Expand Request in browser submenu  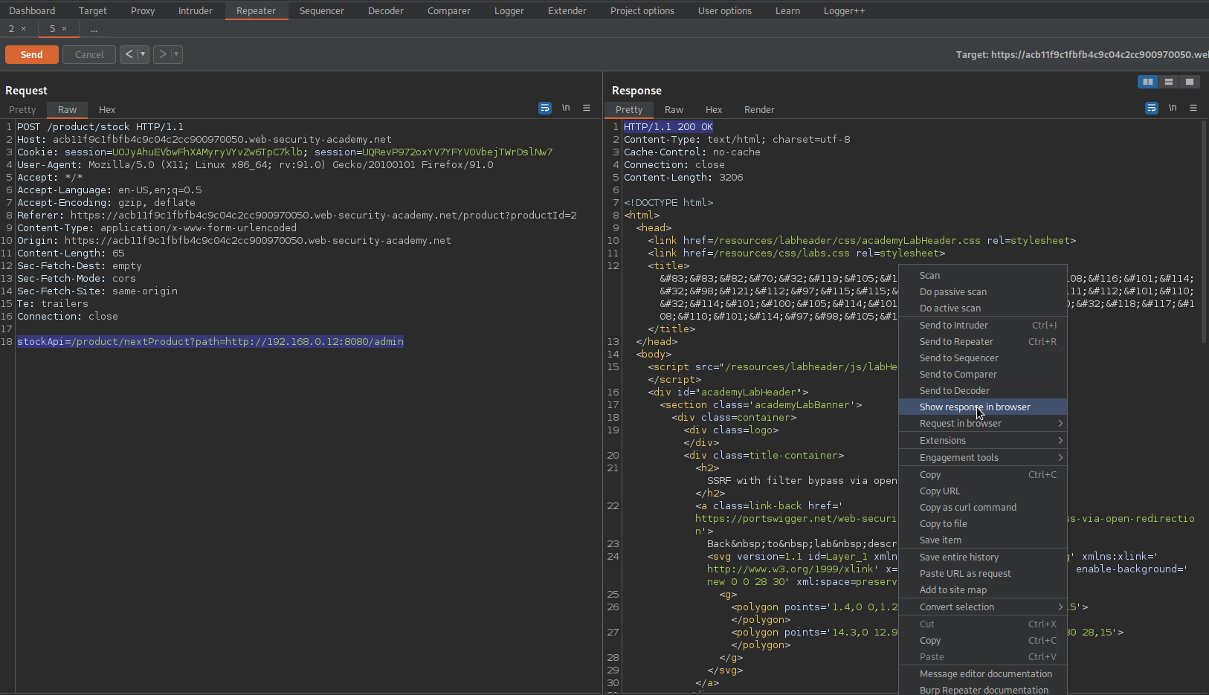coord(983,423)
